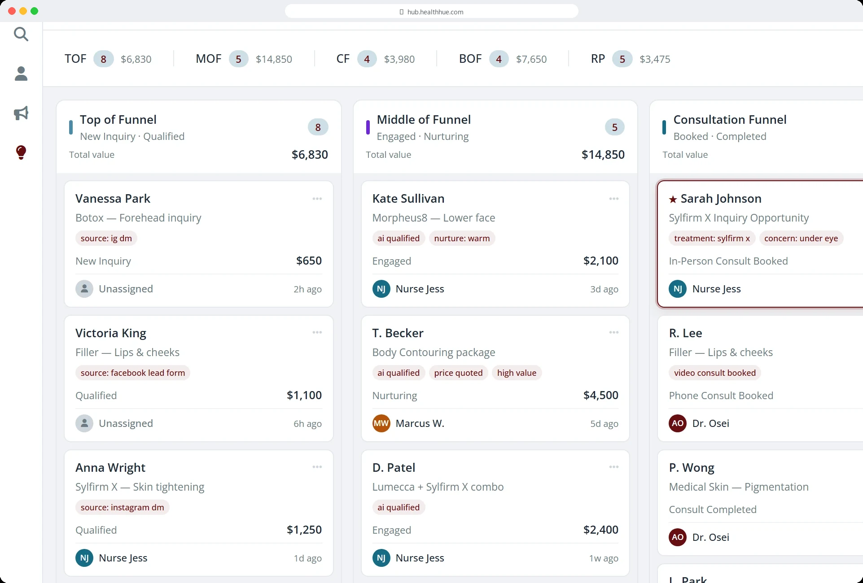Click 'In-Person Consult Booked' status text
This screenshot has width=863, height=583.
[728, 261]
